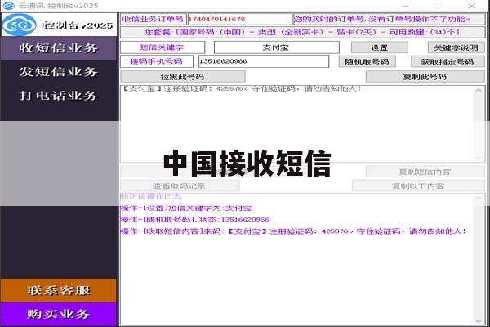Click 随机取号码 button

tap(367, 61)
